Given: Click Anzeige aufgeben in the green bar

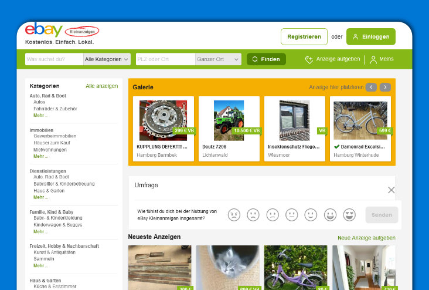Looking at the screenshot, I should click(332, 59).
